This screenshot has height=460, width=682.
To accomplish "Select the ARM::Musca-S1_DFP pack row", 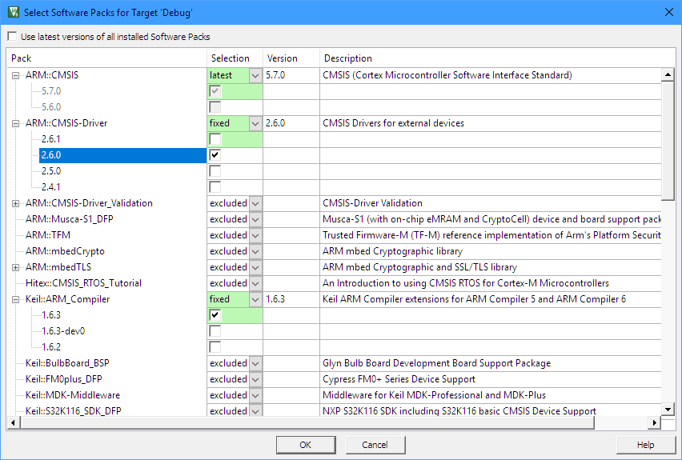I will (x=69, y=219).
